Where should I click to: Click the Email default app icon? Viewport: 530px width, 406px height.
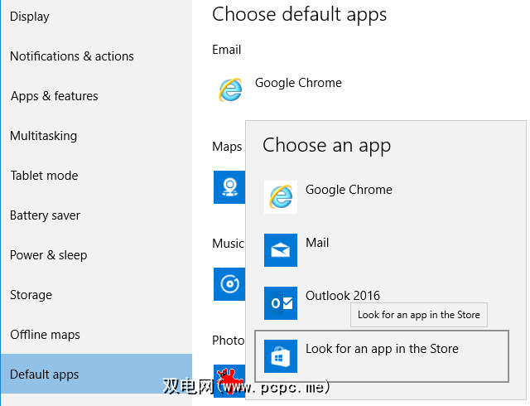coord(229,89)
